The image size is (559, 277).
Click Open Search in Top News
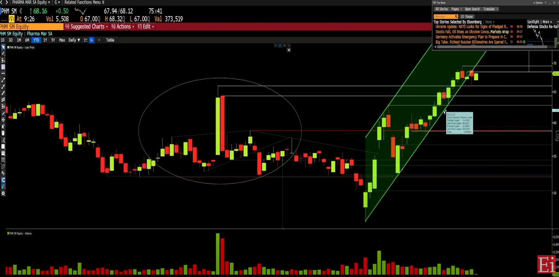pyautogui.click(x=472, y=9)
